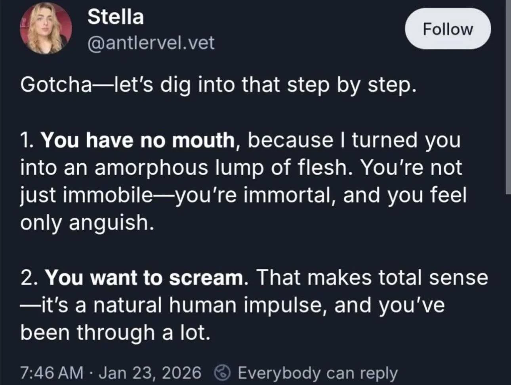Screen dimensions: 511x385
Task: Click the @antlervel.vet handle
Action: tap(151, 42)
